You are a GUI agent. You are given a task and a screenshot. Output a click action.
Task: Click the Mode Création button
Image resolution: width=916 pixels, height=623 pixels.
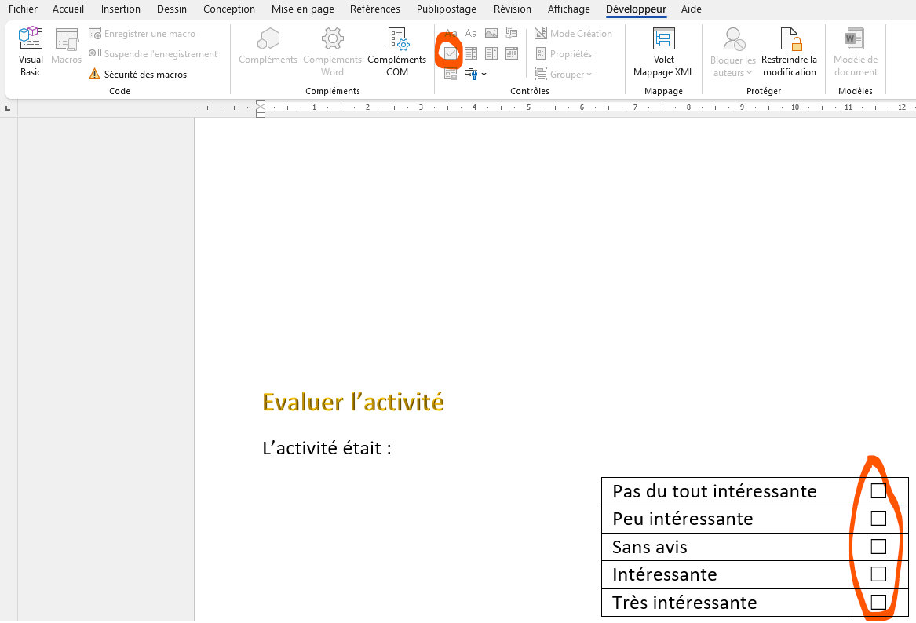574,33
